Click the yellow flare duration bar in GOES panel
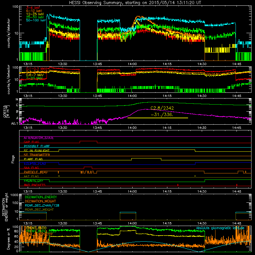 (158, 118)
